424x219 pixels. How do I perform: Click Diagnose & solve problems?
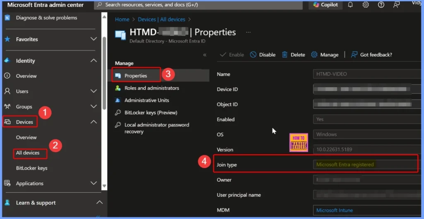coord(46,18)
